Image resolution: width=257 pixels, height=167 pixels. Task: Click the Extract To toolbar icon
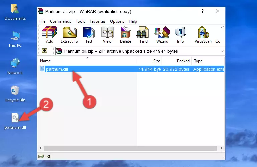[x=69, y=35]
